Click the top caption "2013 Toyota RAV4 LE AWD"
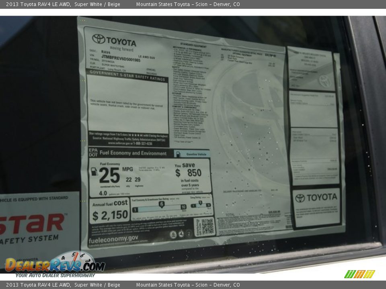The image size is (386, 289). tap(38, 4)
